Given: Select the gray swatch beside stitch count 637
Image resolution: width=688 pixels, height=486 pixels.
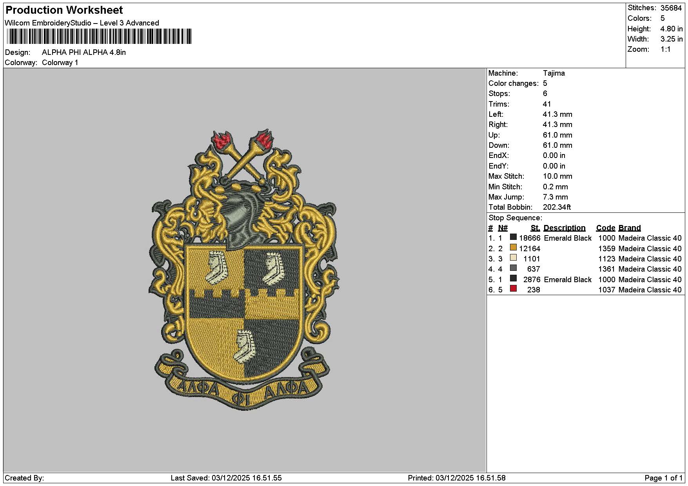Looking at the screenshot, I should pos(513,268).
